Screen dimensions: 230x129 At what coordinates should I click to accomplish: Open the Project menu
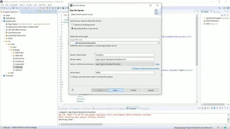pyautogui.click(x=29, y=5)
